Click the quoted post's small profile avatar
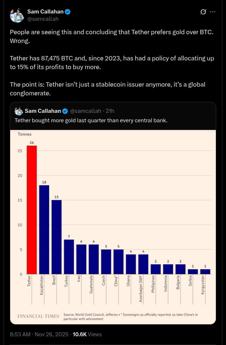The width and height of the screenshot is (226, 345). pos(19,111)
